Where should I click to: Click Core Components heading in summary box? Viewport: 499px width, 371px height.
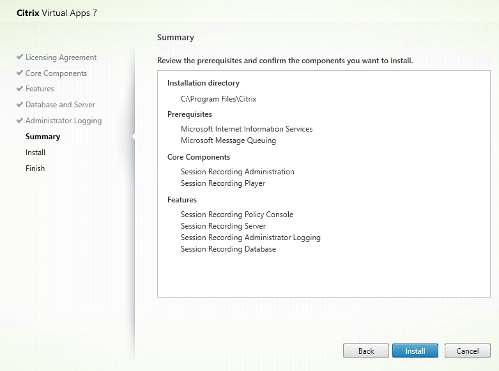coord(199,157)
